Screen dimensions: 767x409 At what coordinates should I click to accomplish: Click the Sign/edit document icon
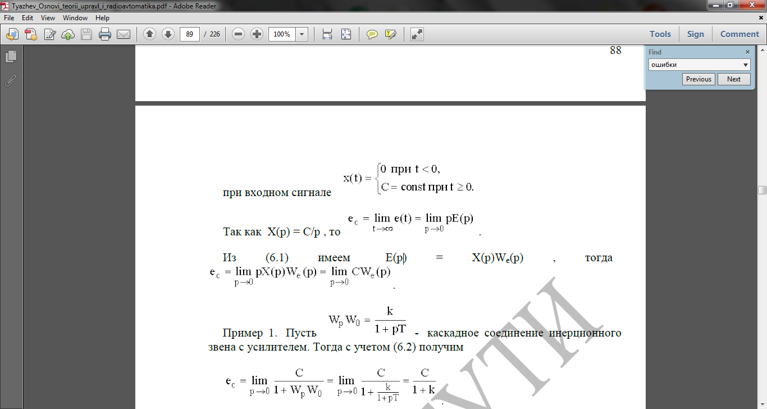(50, 34)
